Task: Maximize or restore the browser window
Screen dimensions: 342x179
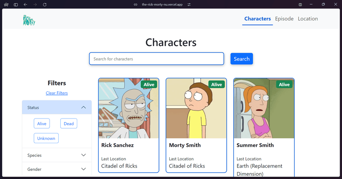Action: 323,5
